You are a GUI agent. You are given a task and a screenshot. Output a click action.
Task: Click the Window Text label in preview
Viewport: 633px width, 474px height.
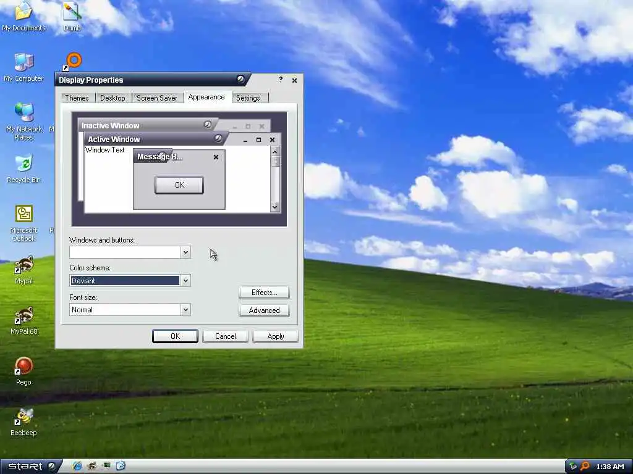click(x=105, y=150)
